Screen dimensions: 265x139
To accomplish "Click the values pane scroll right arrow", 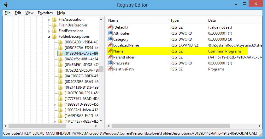I will pos(259,126).
